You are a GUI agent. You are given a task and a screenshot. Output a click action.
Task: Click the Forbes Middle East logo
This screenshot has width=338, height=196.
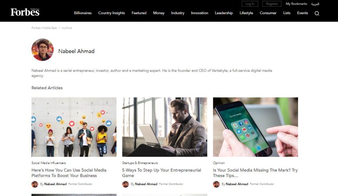(25, 12)
